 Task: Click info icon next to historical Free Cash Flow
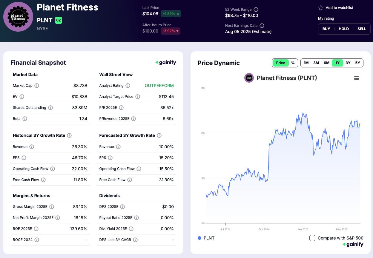(43, 180)
